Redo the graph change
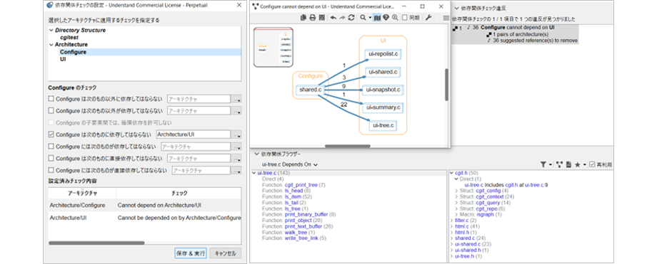This screenshot has height=264, width=657. point(342,18)
